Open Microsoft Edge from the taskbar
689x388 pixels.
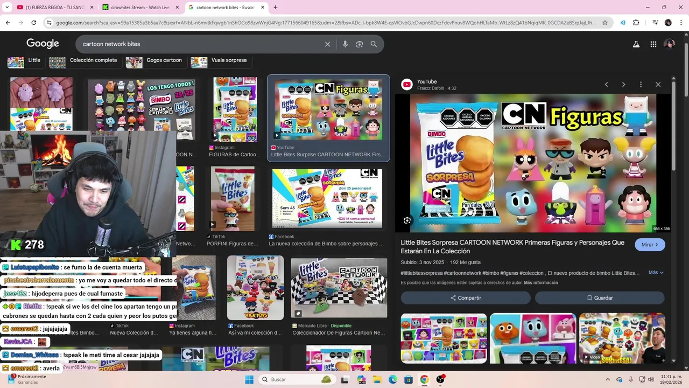[x=393, y=379]
